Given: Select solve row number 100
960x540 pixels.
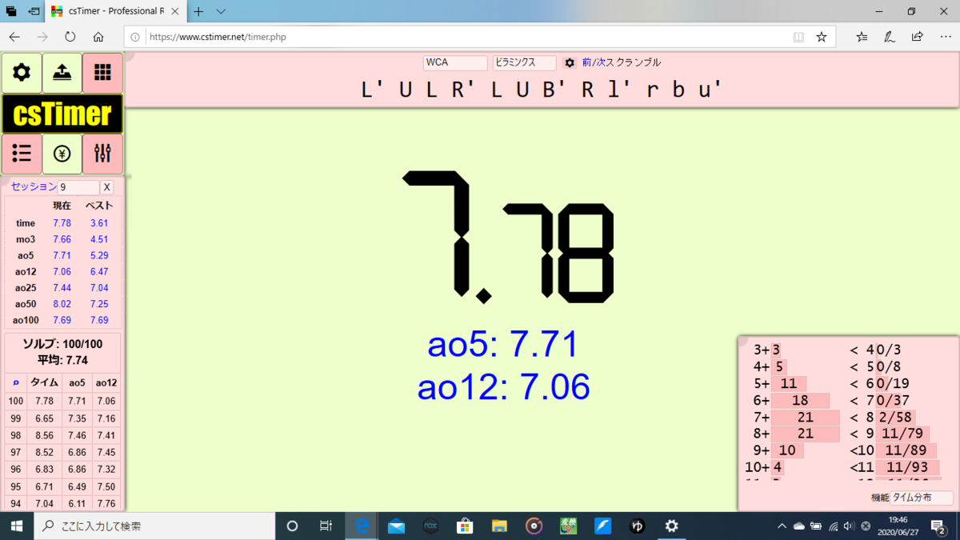Looking at the screenshot, I should click(x=16, y=401).
